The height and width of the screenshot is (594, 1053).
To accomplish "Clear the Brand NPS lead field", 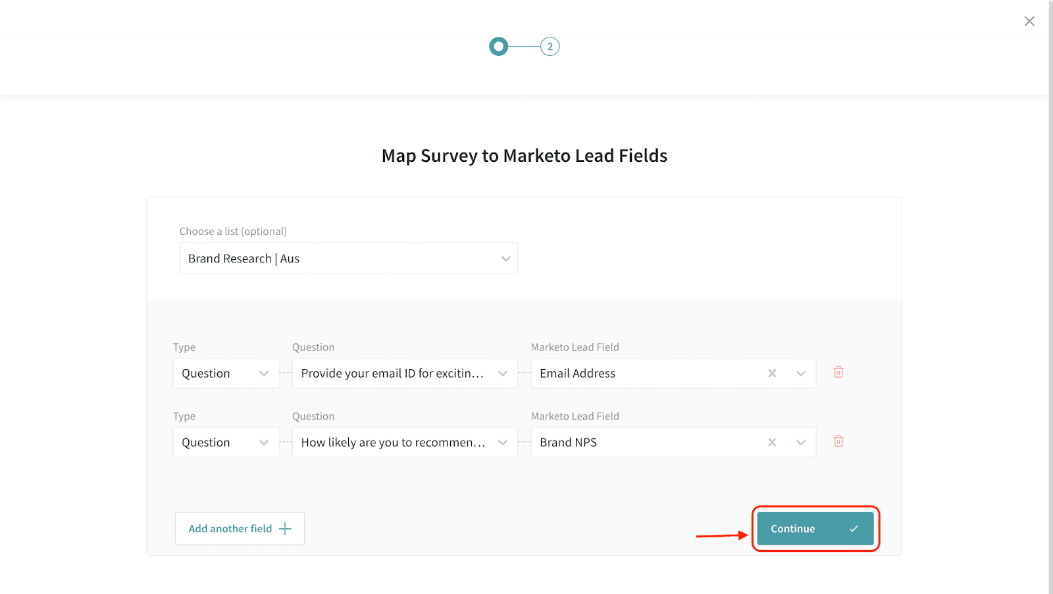I will click(772, 442).
